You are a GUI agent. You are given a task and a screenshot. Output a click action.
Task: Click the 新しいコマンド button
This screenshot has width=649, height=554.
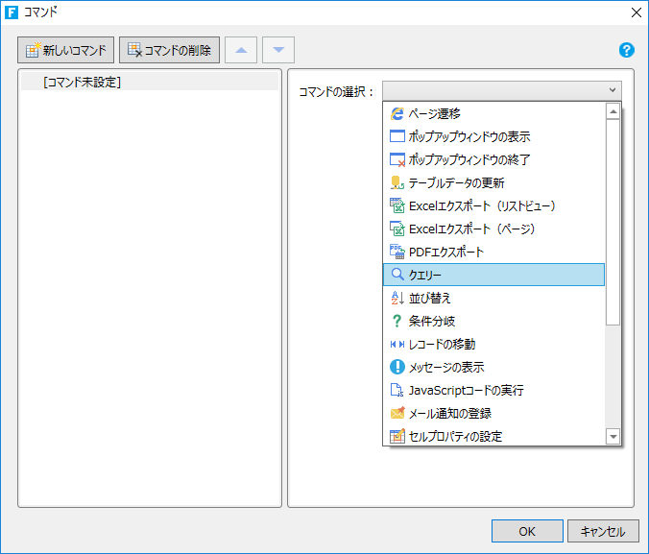[66, 50]
